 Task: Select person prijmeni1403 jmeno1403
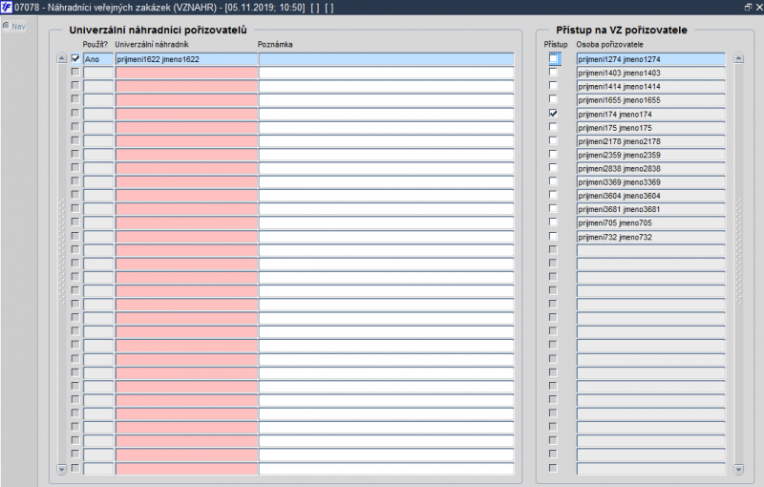point(650,73)
